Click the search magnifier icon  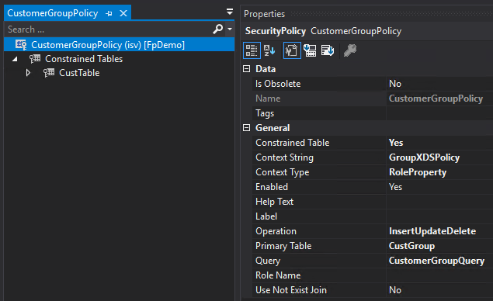click(x=217, y=29)
